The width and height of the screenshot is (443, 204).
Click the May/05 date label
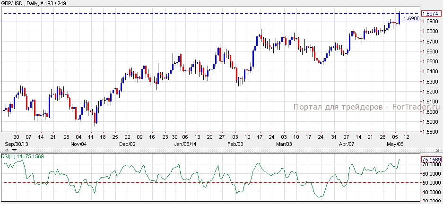396,143
